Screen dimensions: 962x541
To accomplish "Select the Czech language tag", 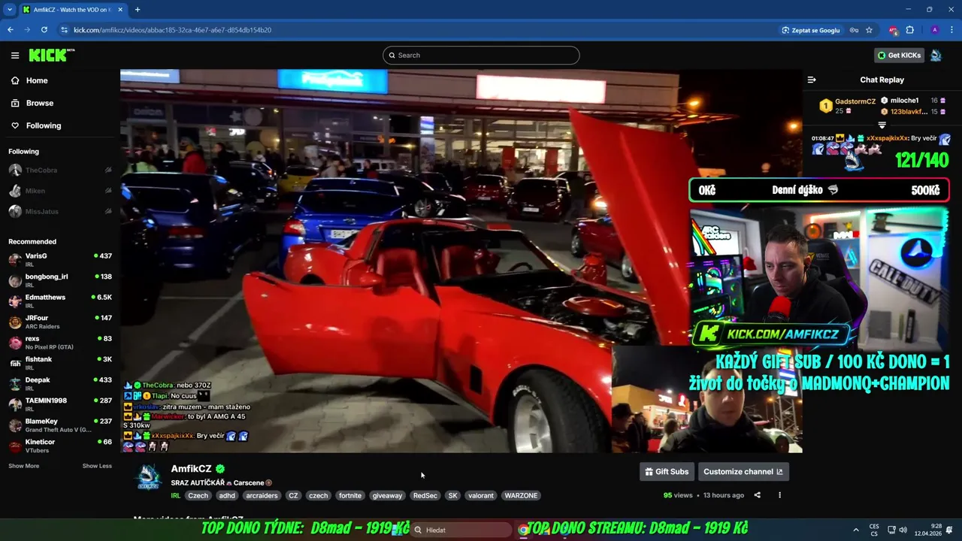I will pyautogui.click(x=198, y=496).
